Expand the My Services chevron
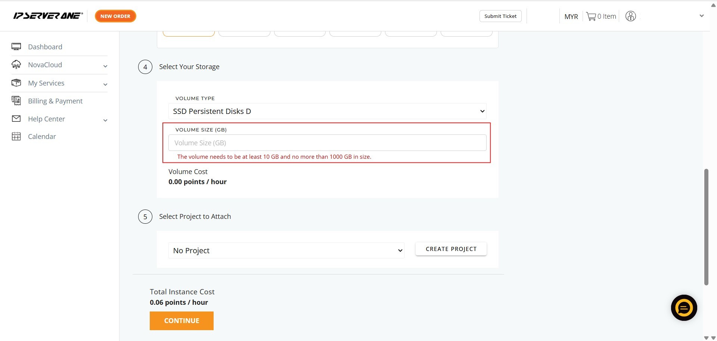The image size is (717, 341). pos(105,84)
